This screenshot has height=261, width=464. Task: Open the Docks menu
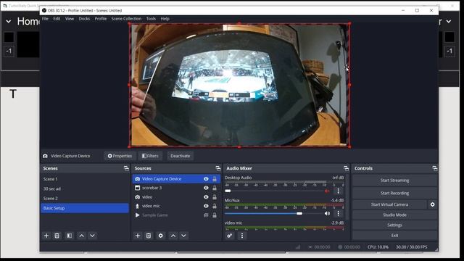point(84,19)
